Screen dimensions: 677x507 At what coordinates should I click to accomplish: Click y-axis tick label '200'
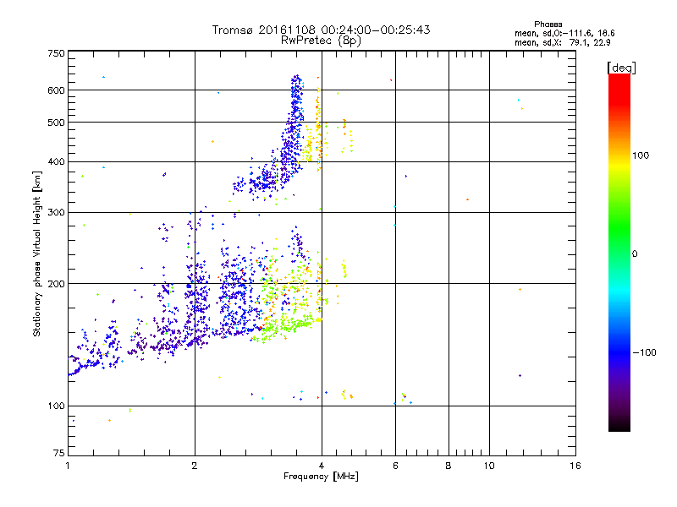[56, 284]
